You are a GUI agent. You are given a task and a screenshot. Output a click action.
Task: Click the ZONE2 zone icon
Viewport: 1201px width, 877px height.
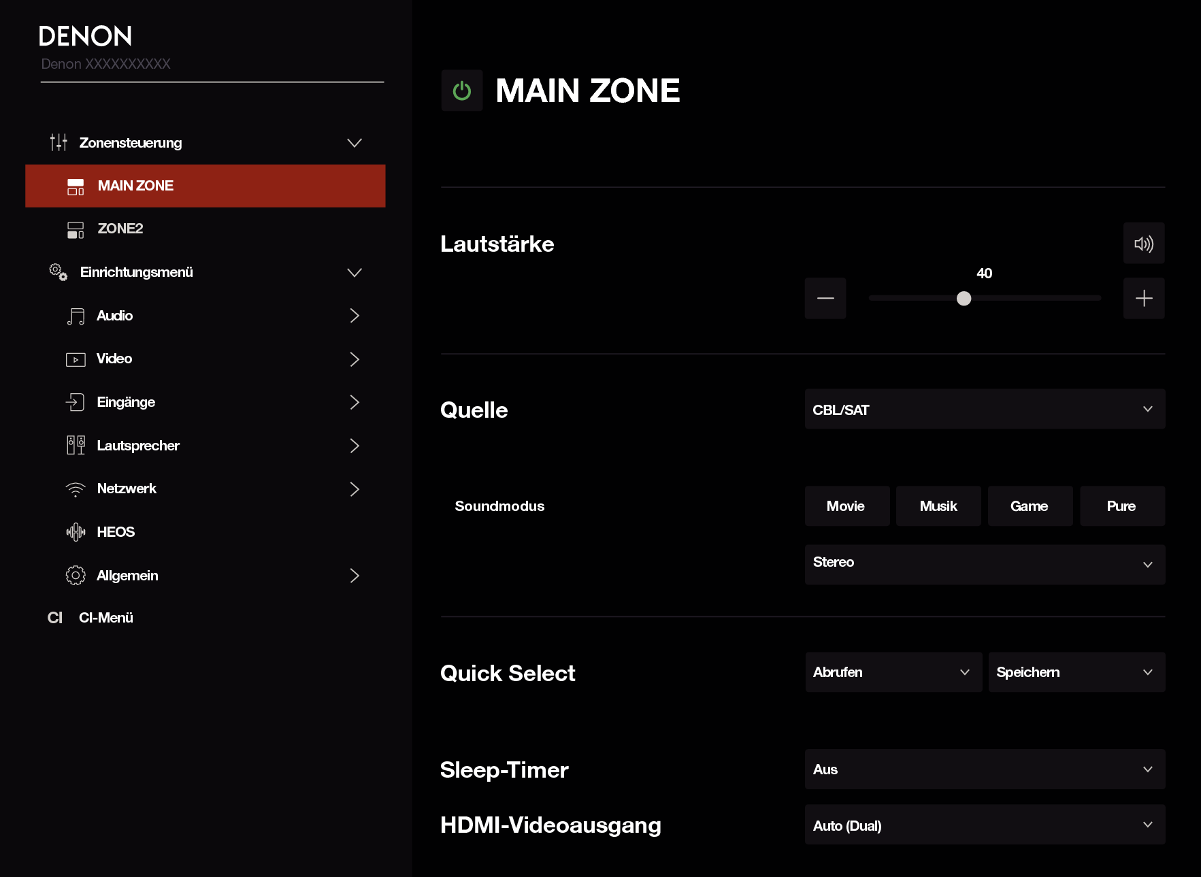76,229
